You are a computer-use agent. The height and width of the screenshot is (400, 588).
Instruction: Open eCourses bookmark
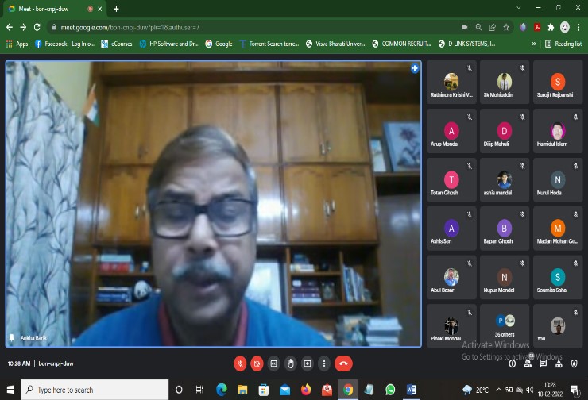(117, 44)
